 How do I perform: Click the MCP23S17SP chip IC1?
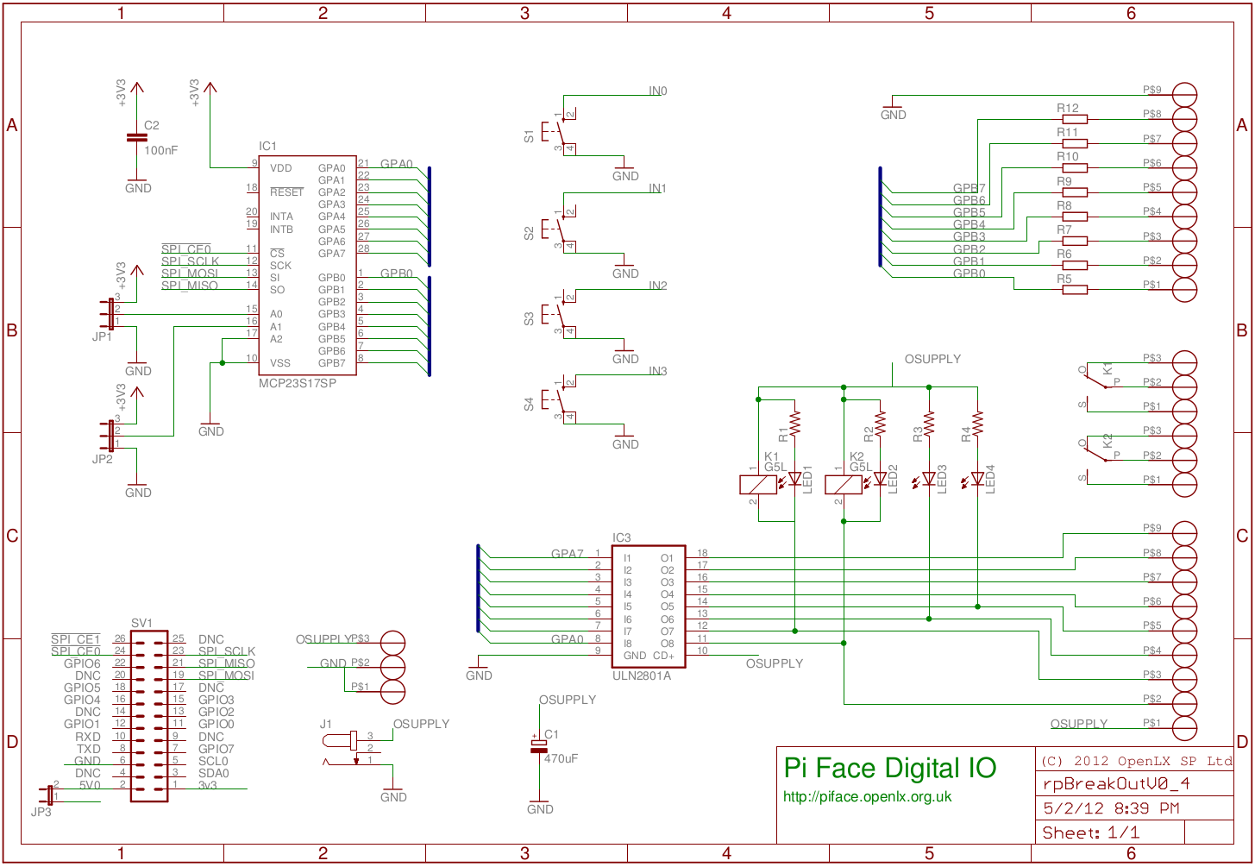pos(308,265)
